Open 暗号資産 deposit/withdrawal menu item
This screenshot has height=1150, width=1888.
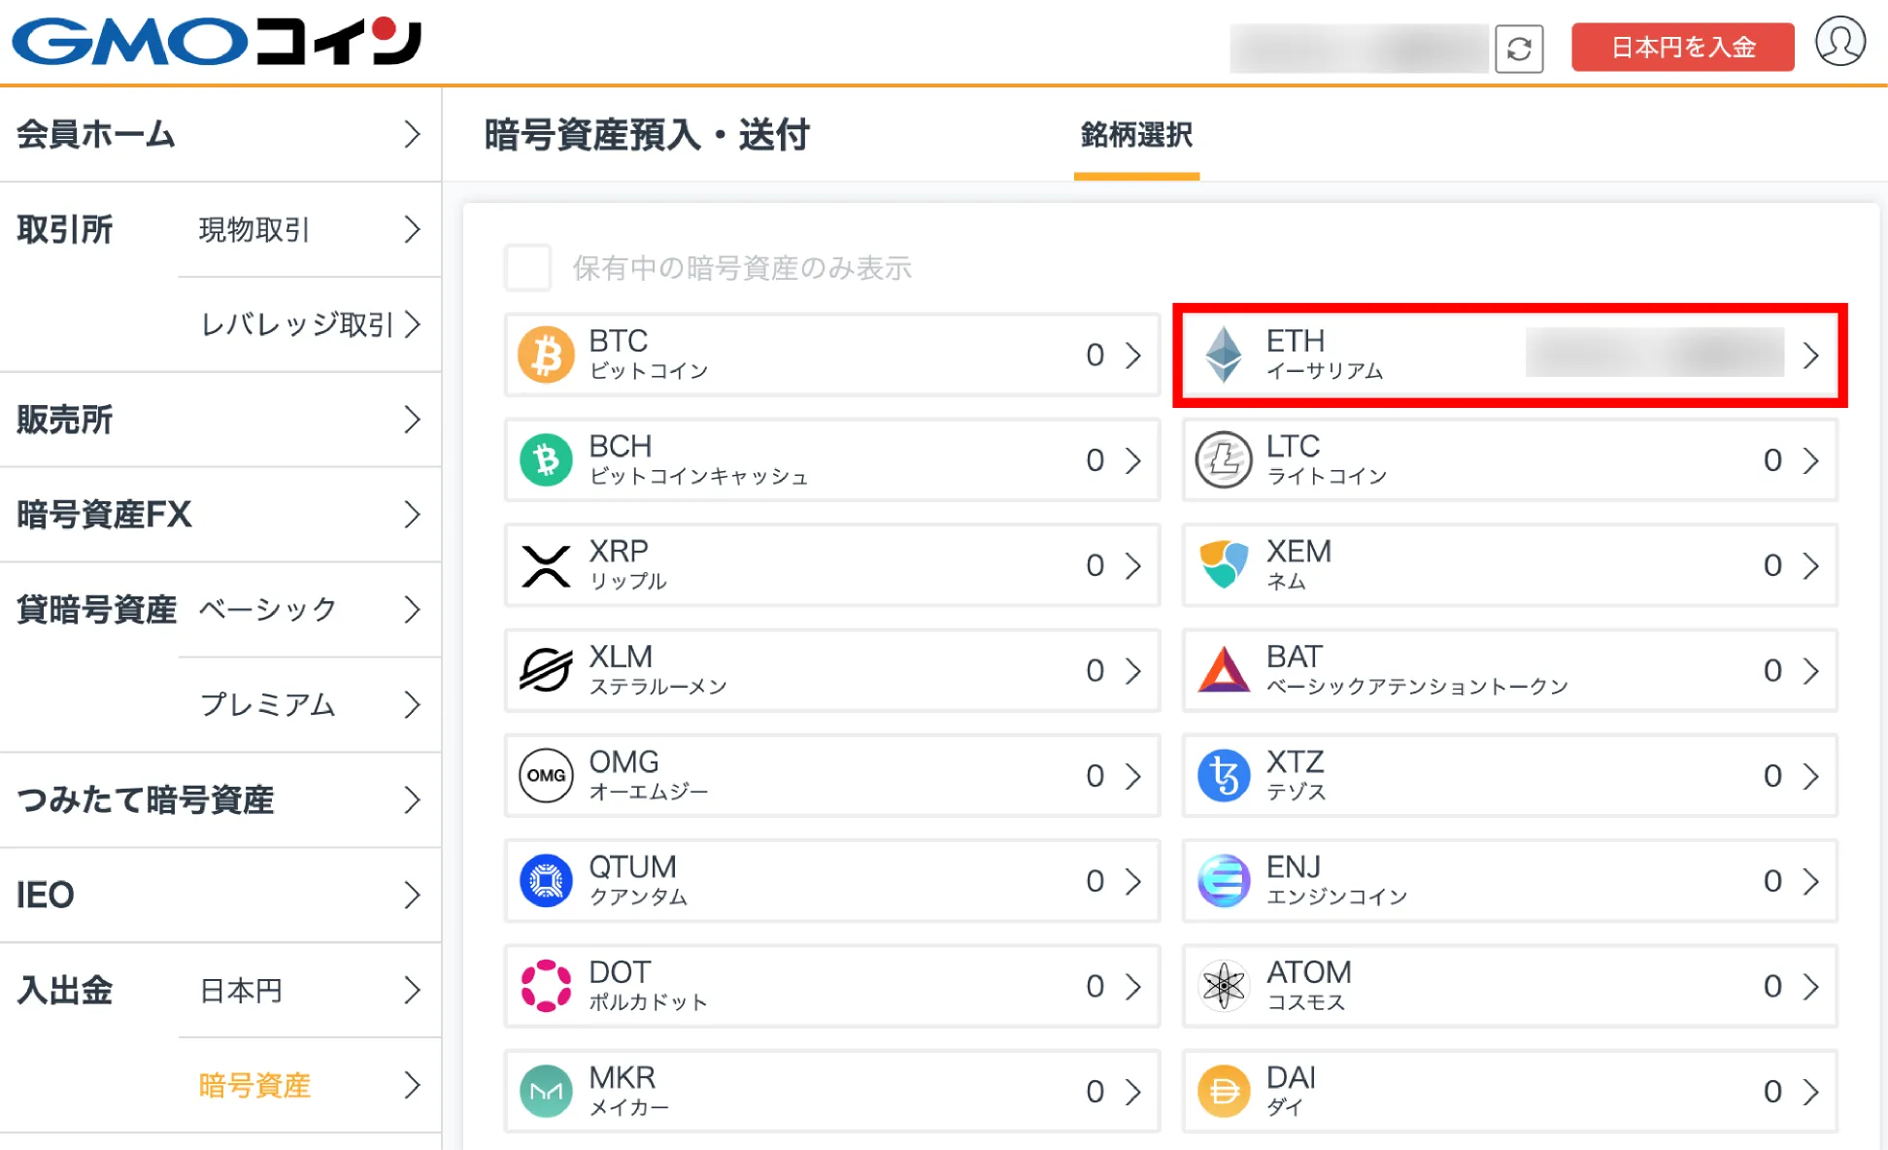pyautogui.click(x=310, y=1086)
